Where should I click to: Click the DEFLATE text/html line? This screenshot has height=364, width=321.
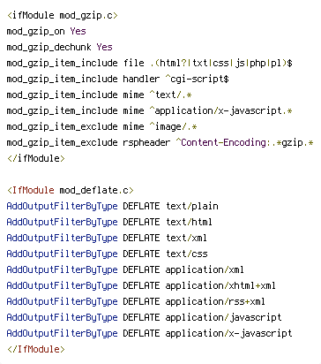tap(109, 222)
